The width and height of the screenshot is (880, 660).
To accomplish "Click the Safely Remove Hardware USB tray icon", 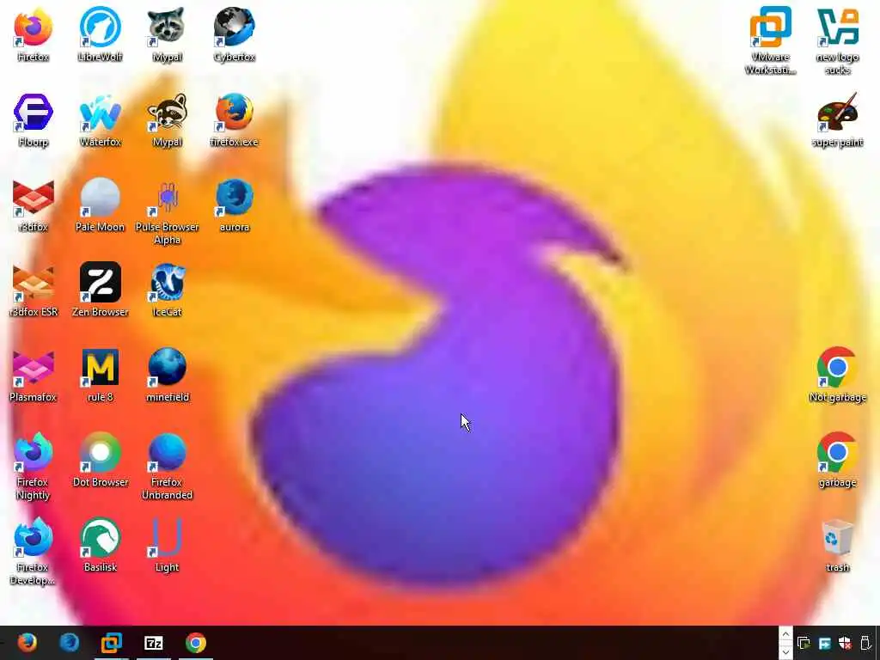I will click(865, 643).
